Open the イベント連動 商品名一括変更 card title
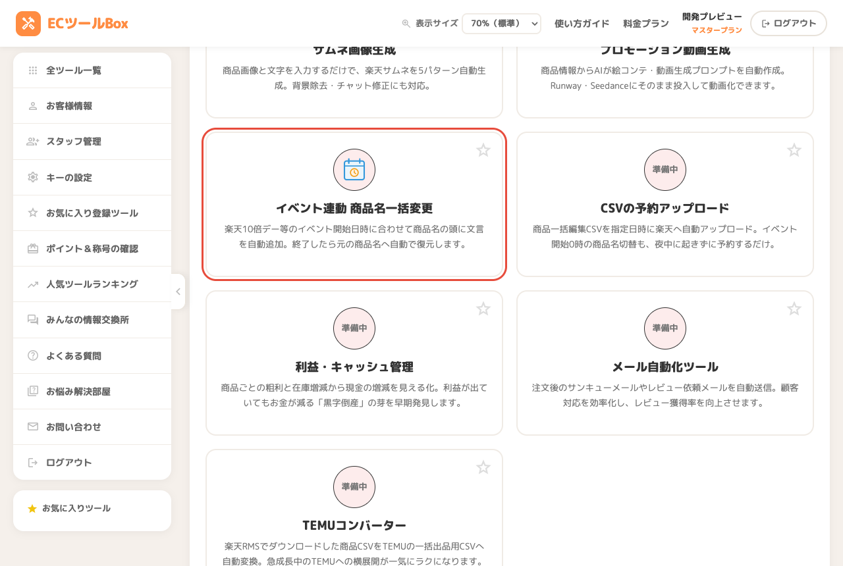The image size is (843, 566). tap(354, 209)
